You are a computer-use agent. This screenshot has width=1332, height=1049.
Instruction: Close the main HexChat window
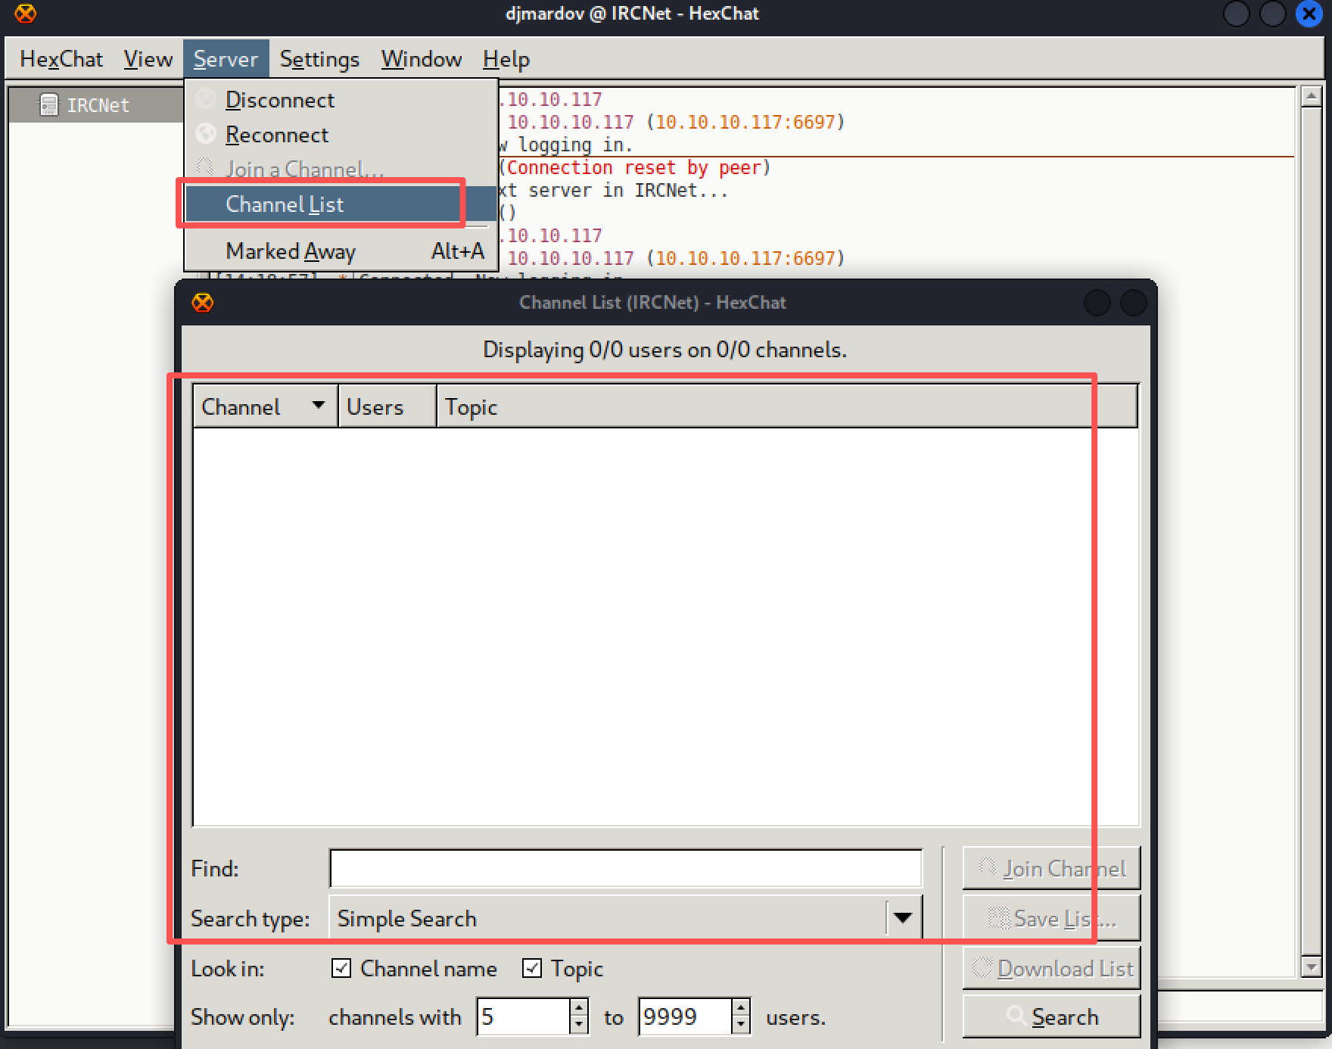point(1309,14)
